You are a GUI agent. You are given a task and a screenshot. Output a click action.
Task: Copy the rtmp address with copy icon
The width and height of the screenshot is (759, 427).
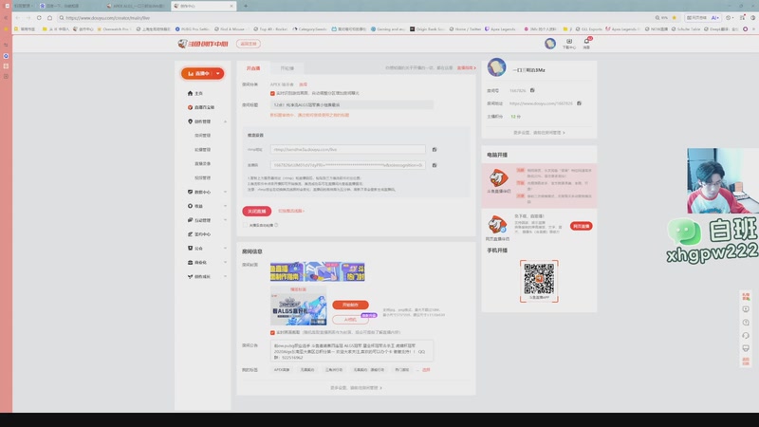(435, 150)
